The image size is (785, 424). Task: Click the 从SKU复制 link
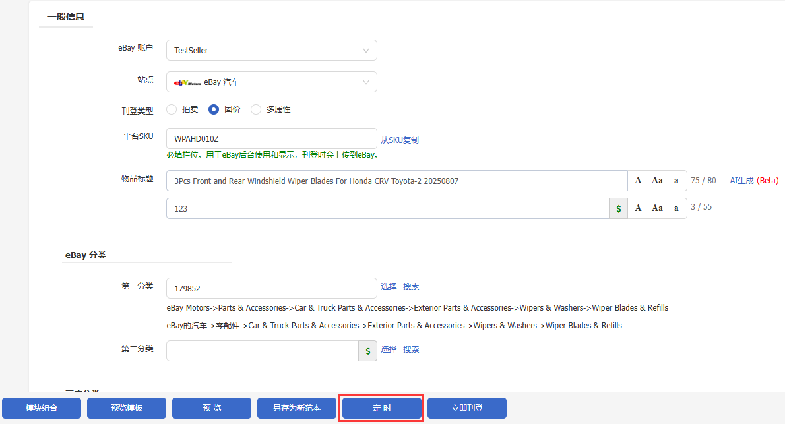pyautogui.click(x=399, y=140)
